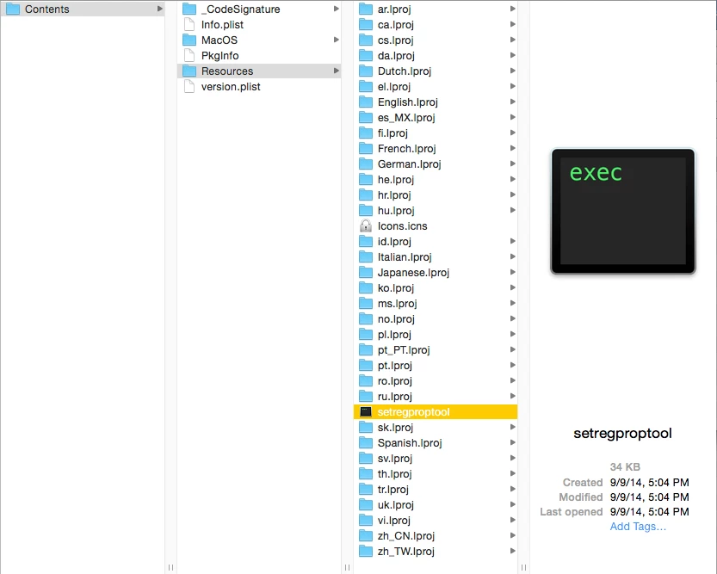Click the pt_PT.lproj folder icon
Screen dimensions: 717x574
pos(366,350)
